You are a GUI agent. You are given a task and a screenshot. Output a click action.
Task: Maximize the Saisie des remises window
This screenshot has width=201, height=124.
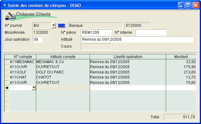[188, 5]
